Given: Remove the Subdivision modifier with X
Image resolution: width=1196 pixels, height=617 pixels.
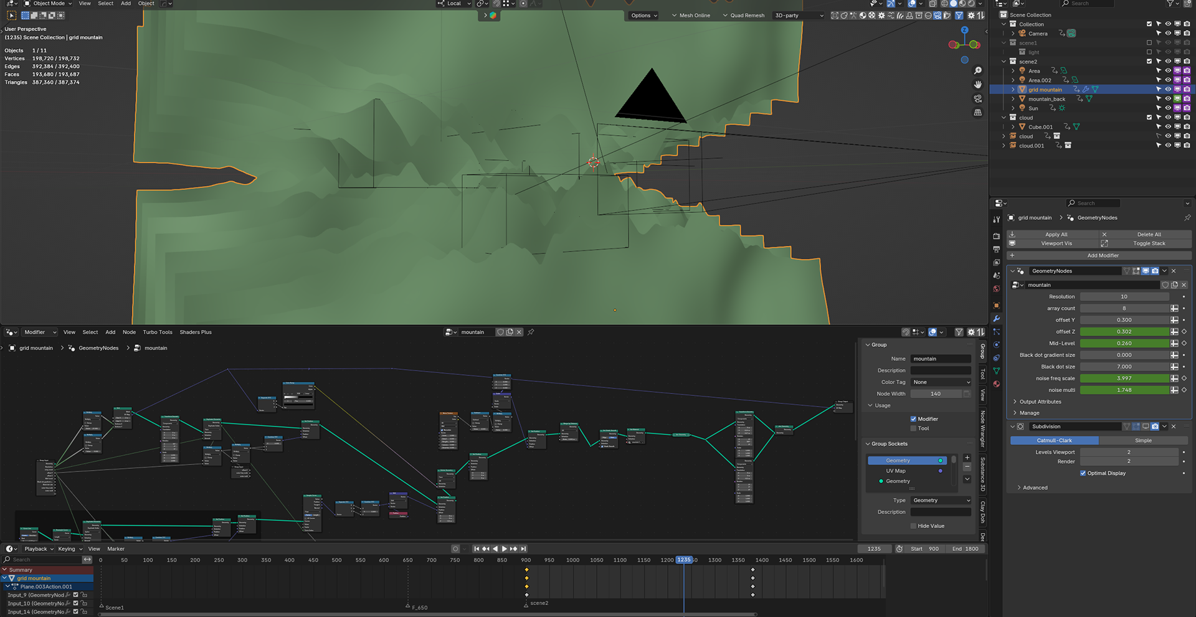Looking at the screenshot, I should 1174,427.
